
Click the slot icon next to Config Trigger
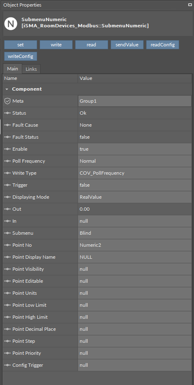[7, 365]
